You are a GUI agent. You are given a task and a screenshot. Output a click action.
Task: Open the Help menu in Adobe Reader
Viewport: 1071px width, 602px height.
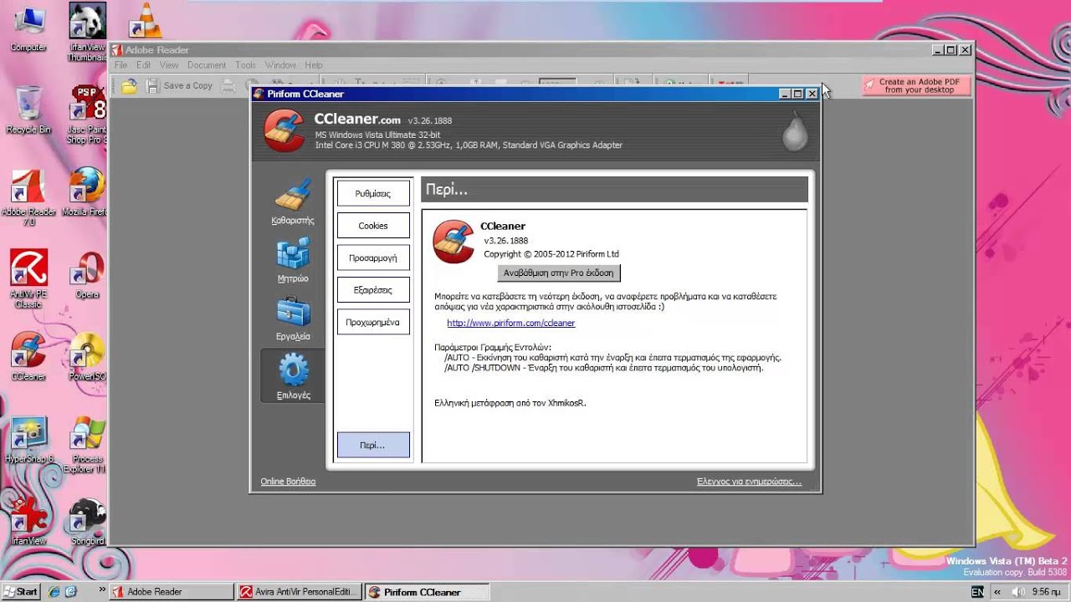pyautogui.click(x=314, y=65)
